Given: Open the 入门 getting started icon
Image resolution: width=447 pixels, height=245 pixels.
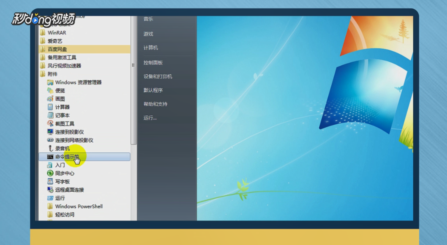Looking at the screenshot, I should (50, 165).
